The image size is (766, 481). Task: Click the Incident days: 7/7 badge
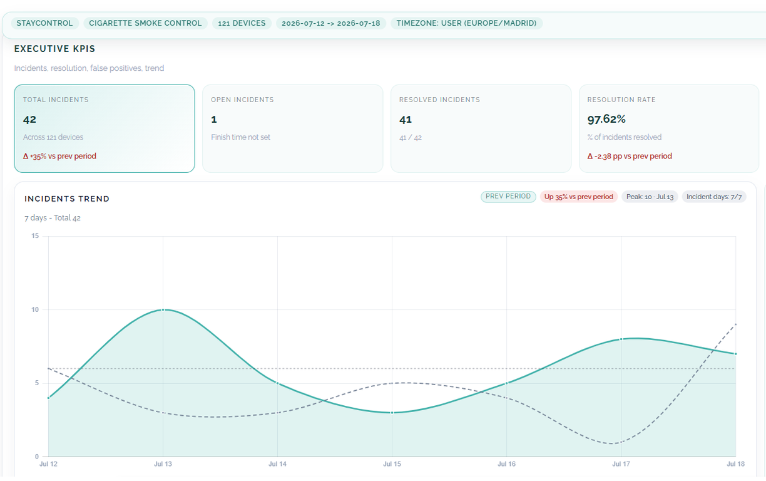[x=714, y=197]
